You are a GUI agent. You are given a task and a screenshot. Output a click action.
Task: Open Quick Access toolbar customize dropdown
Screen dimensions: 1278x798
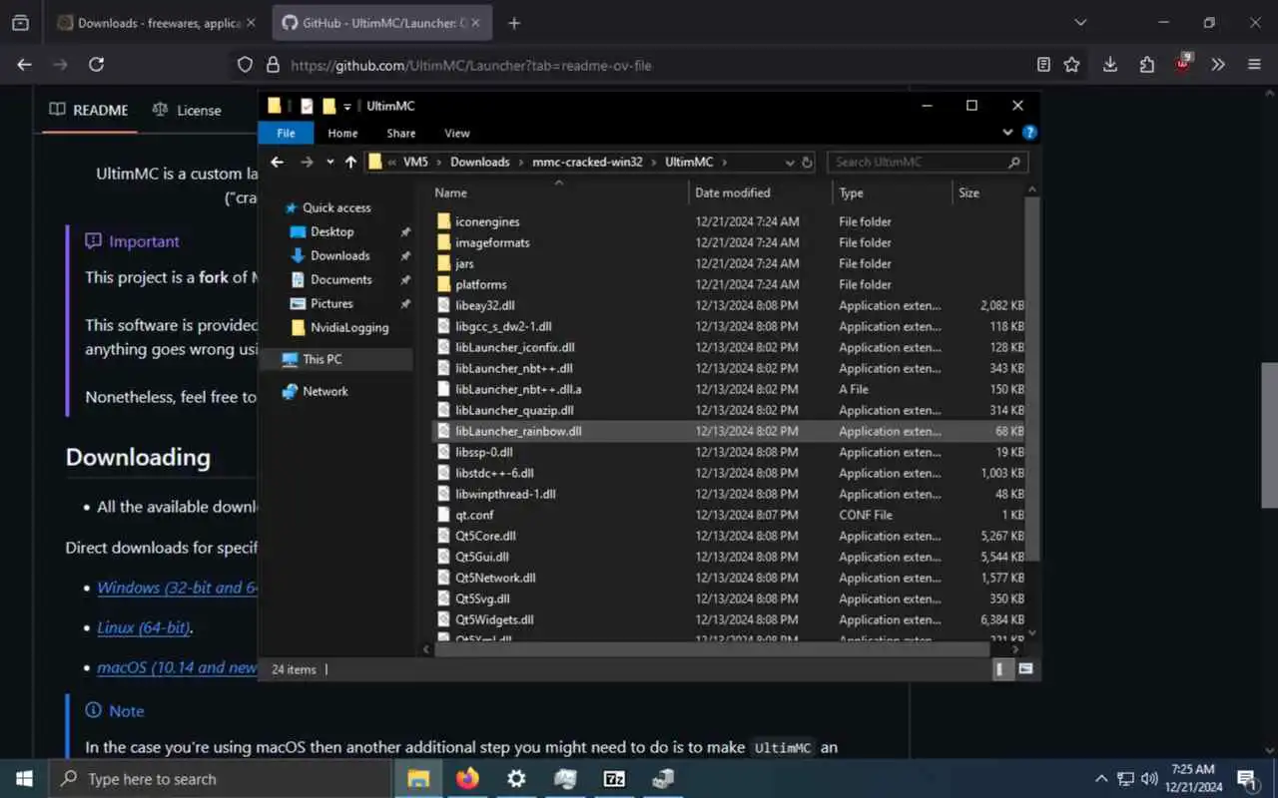[x=347, y=106]
